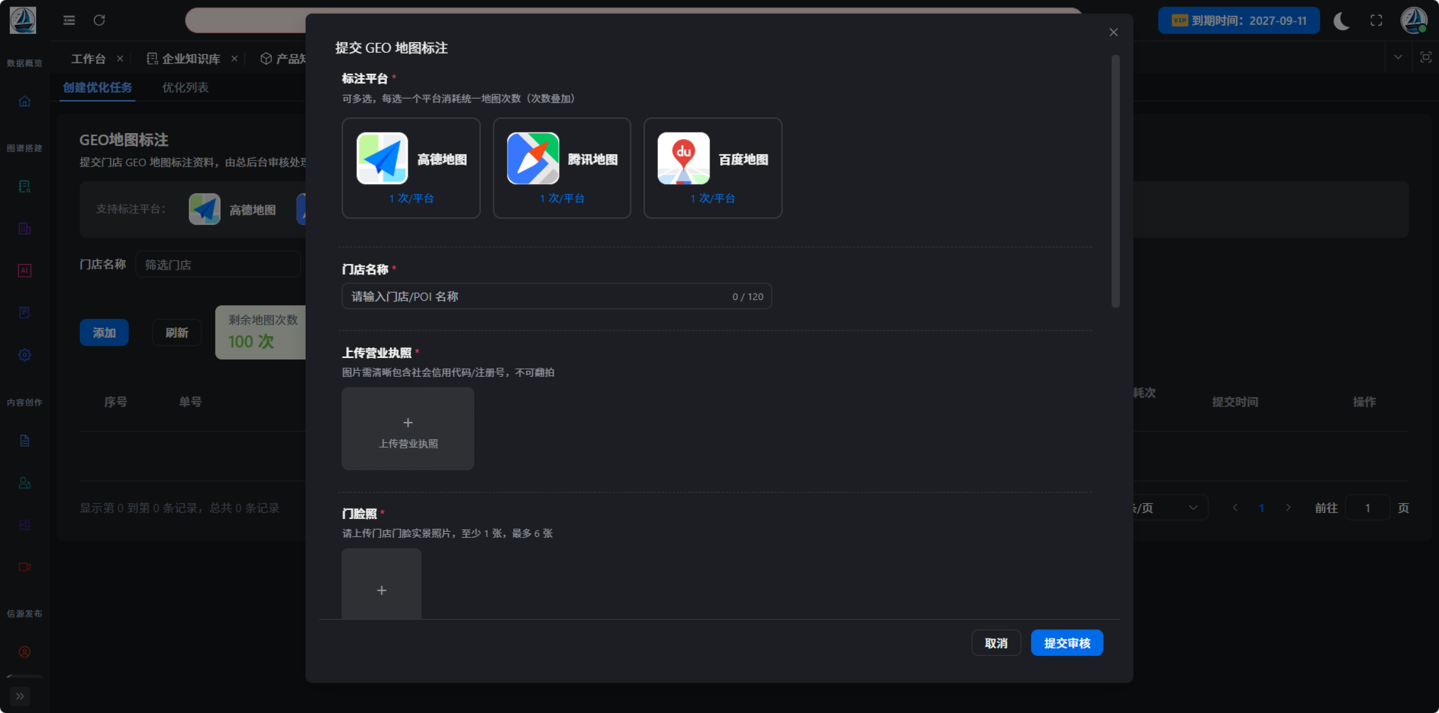Click the 取消 button

996,643
